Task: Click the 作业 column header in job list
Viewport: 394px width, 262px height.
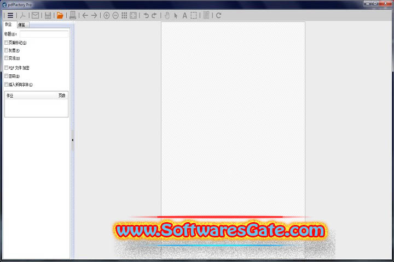Action: (x=30, y=96)
